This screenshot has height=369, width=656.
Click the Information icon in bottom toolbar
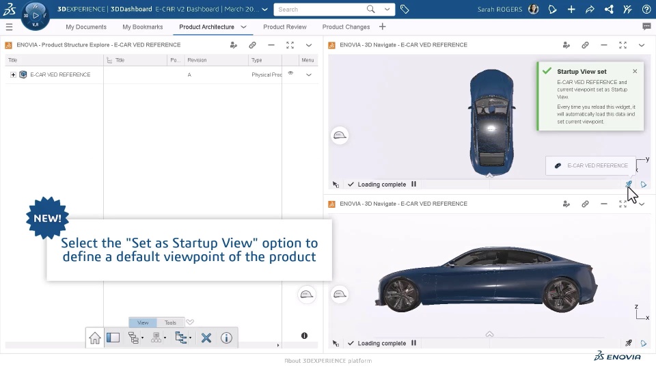point(226,338)
